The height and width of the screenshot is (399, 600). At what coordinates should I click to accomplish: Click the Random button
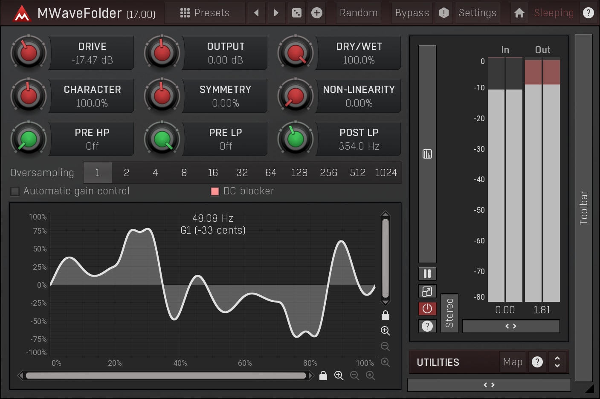tap(358, 13)
